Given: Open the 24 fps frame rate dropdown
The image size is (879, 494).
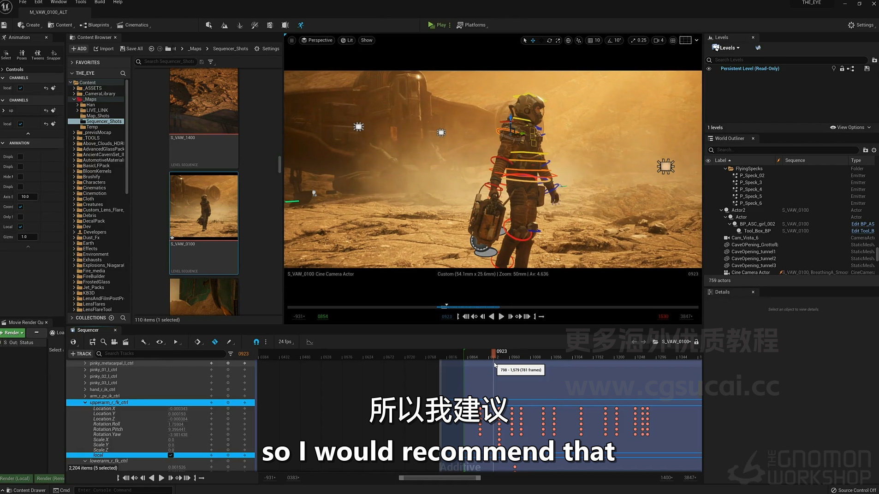Looking at the screenshot, I should point(286,342).
